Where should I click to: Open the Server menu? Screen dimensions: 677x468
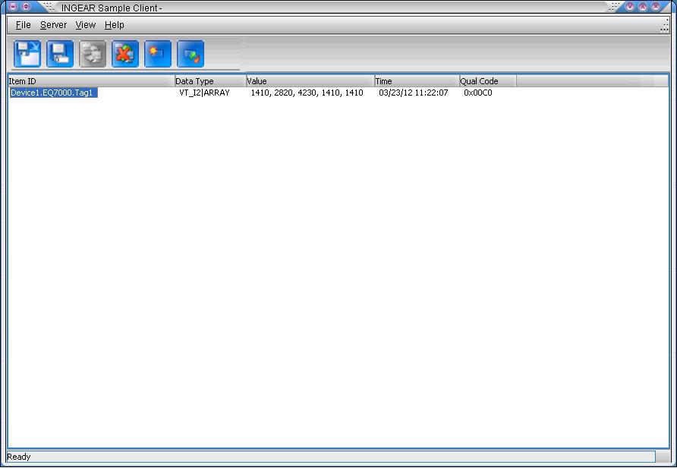[54, 25]
